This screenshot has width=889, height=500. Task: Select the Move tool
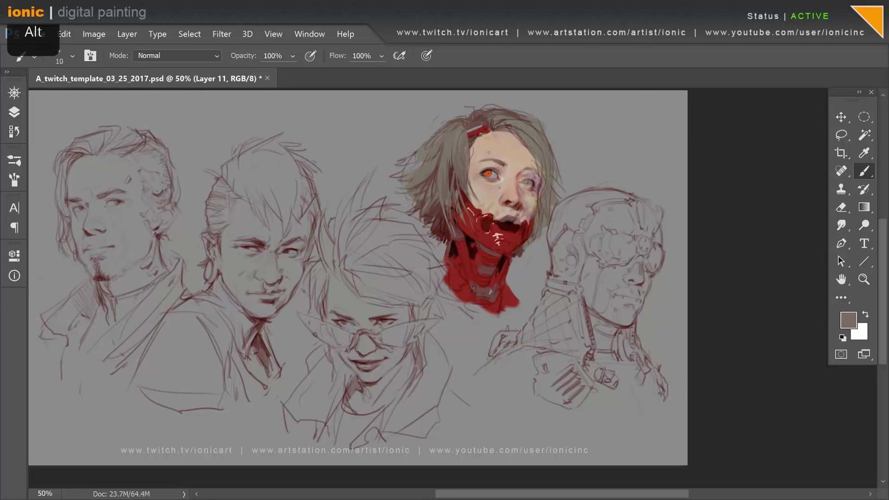(841, 117)
